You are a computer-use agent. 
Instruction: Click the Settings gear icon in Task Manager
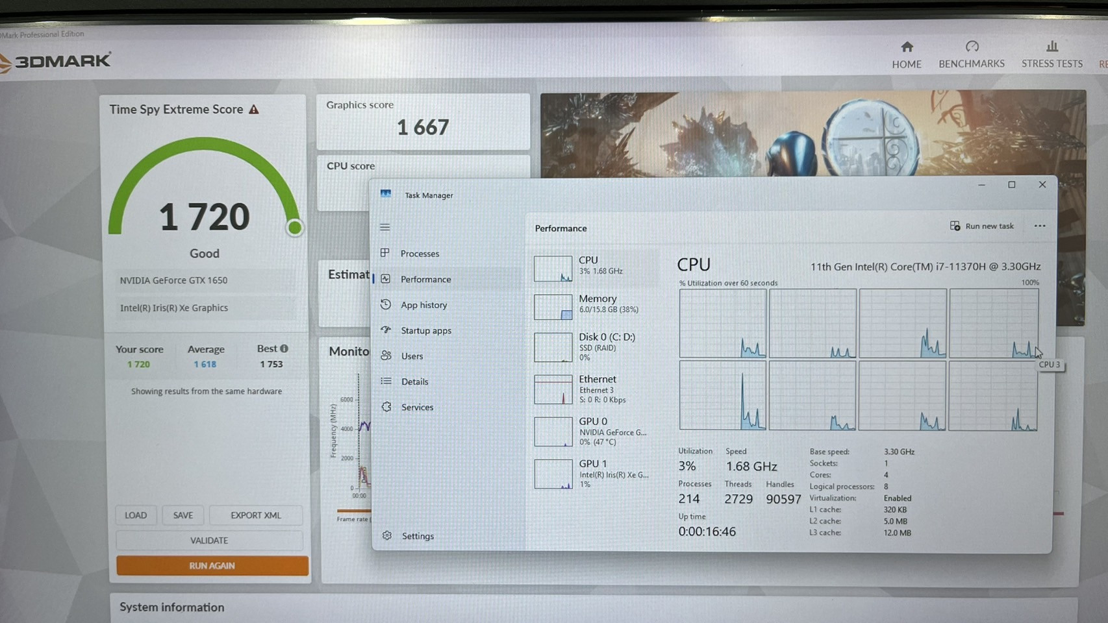click(x=387, y=535)
